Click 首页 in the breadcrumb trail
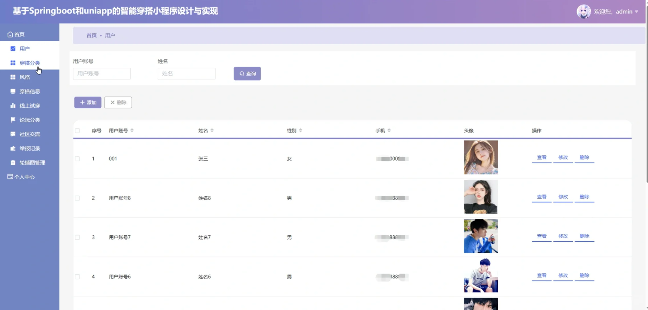 click(91, 35)
